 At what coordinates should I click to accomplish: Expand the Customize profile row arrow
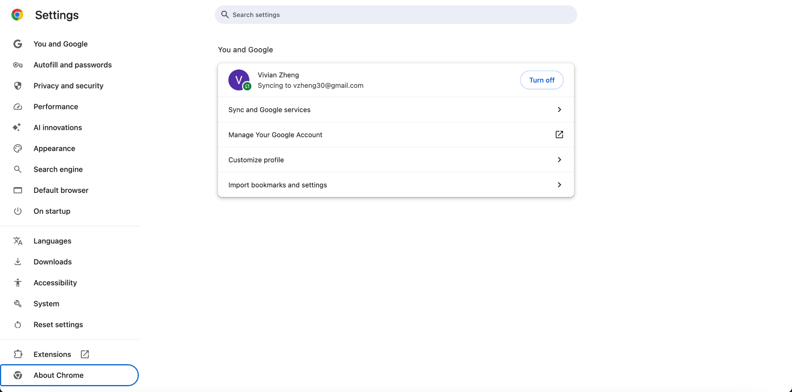[559, 160]
